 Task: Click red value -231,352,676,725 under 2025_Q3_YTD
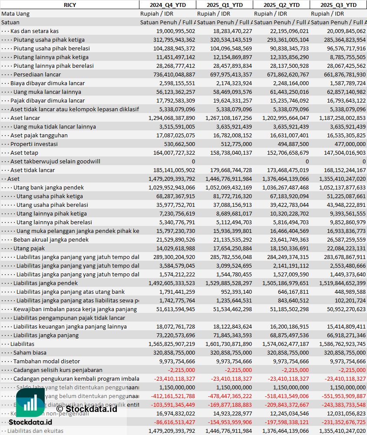point(344,422)
